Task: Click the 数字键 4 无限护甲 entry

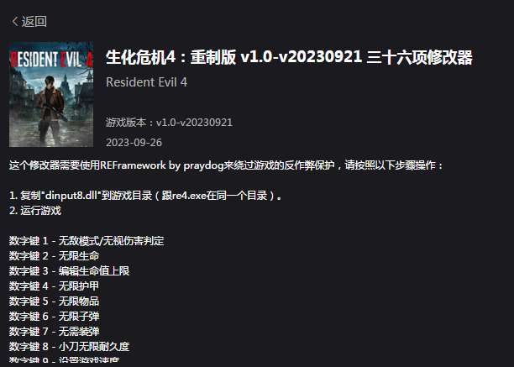Action: pyautogui.click(x=54, y=286)
